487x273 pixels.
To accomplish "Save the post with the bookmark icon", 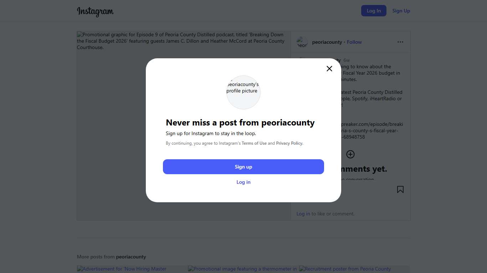I will point(400,189).
